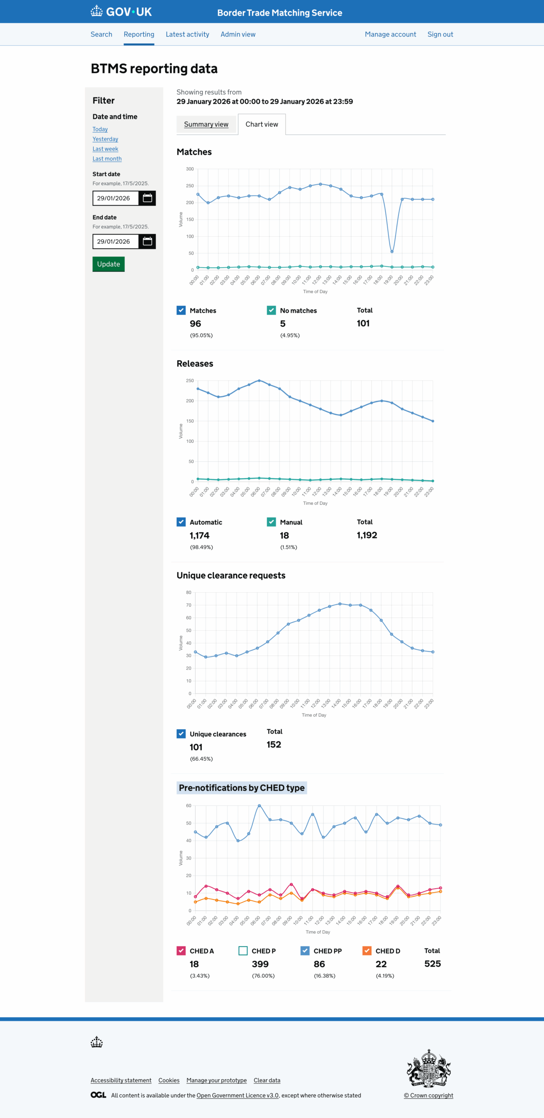The height and width of the screenshot is (1118, 544).
Task: Uncheck the No matches series checkbox
Action: 271,310
